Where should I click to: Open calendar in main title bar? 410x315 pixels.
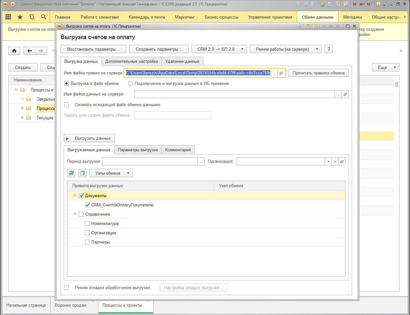coord(346,4)
